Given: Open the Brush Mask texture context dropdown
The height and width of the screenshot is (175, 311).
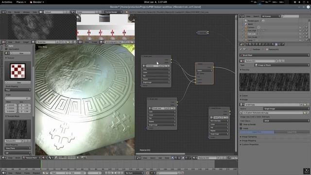Looking at the screenshot, I should tap(275, 55).
